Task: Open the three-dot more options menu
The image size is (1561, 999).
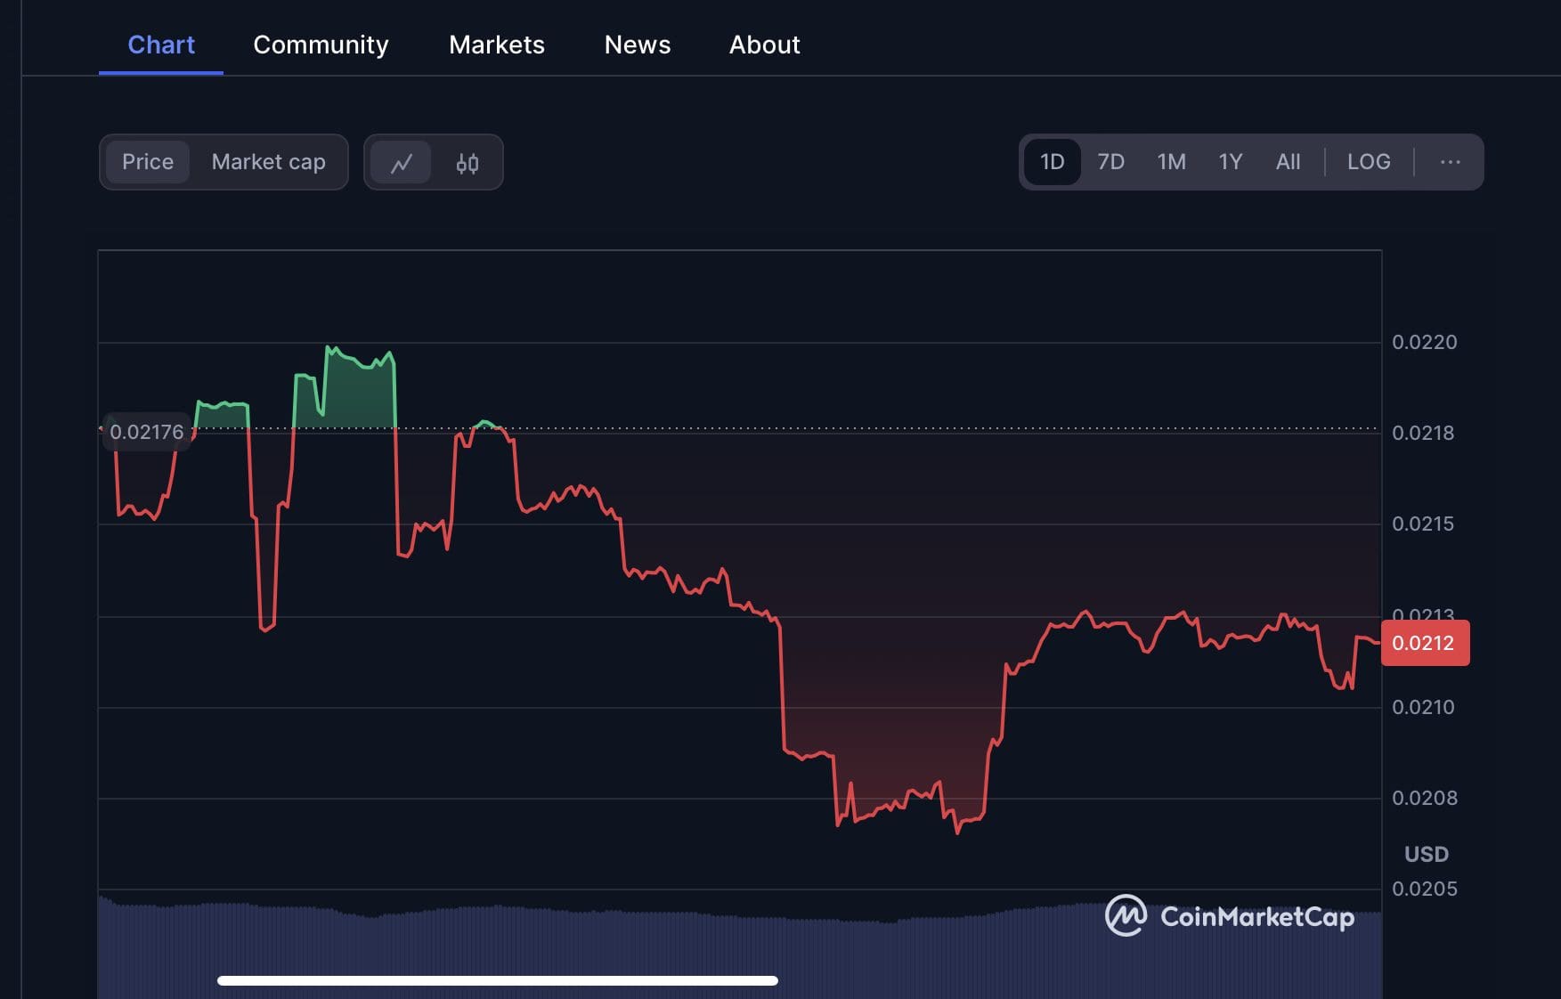Action: pyautogui.click(x=1450, y=162)
